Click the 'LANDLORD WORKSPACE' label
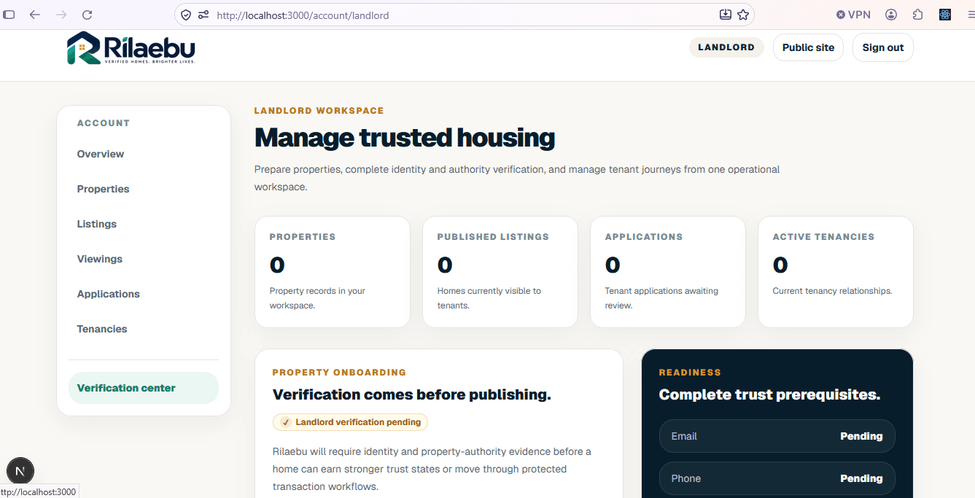The image size is (975, 498). click(x=319, y=111)
